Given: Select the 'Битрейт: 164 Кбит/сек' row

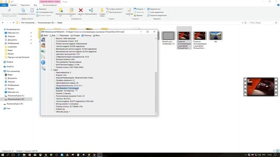Looking at the screenshot, I should tap(65, 91).
